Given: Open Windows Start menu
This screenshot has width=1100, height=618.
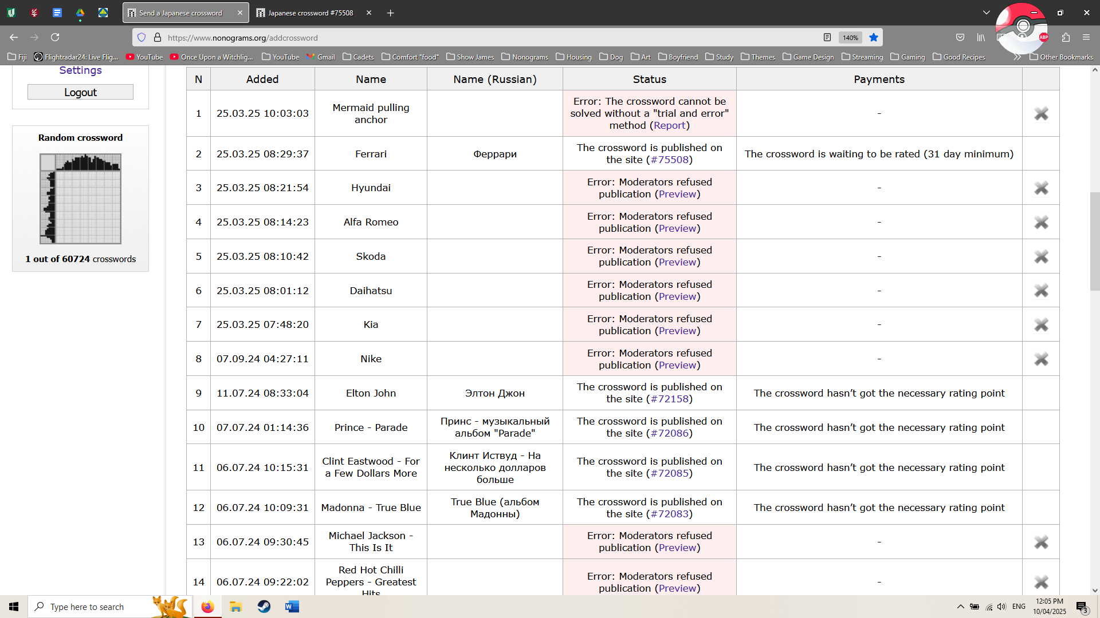Looking at the screenshot, I should pos(14,607).
